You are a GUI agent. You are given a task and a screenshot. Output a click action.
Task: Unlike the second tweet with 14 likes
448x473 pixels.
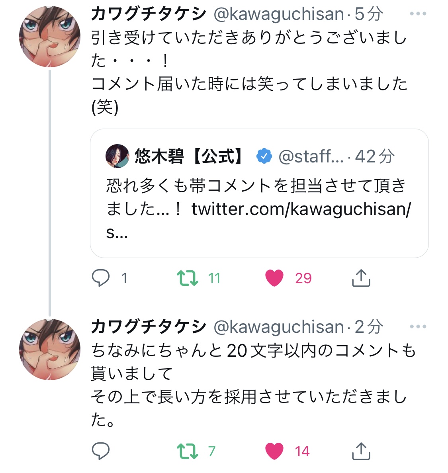274,451
